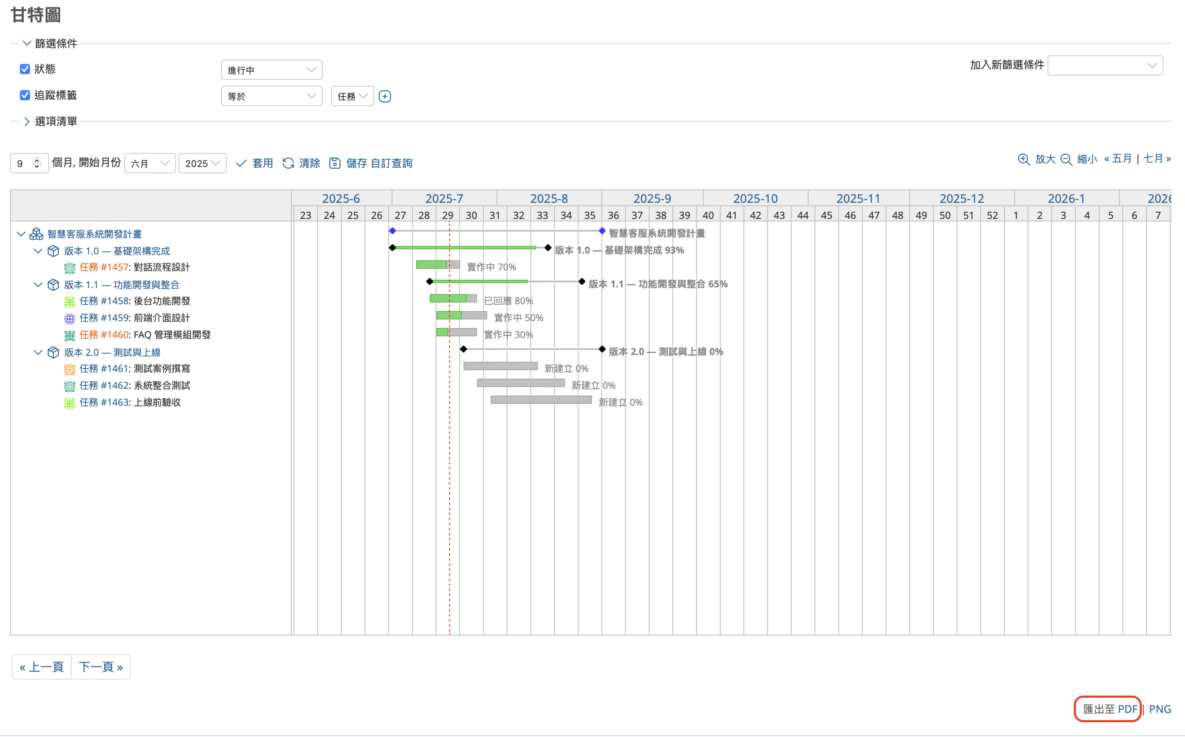Click the zoom-out magnifier icon
The image size is (1185, 737).
(x=1066, y=159)
